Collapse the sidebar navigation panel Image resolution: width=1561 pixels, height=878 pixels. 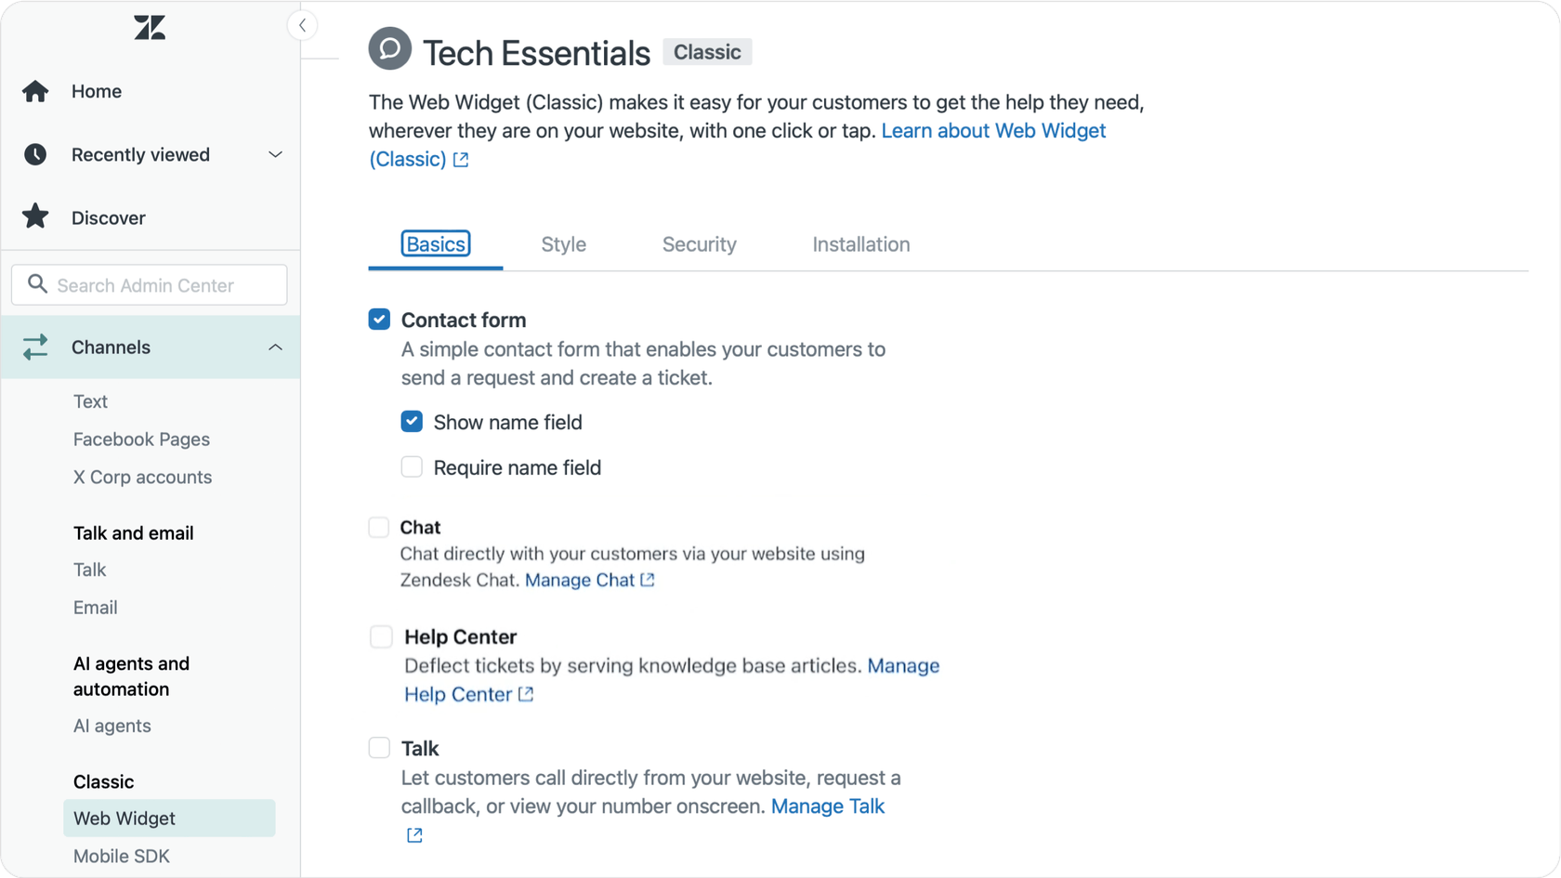tap(302, 25)
